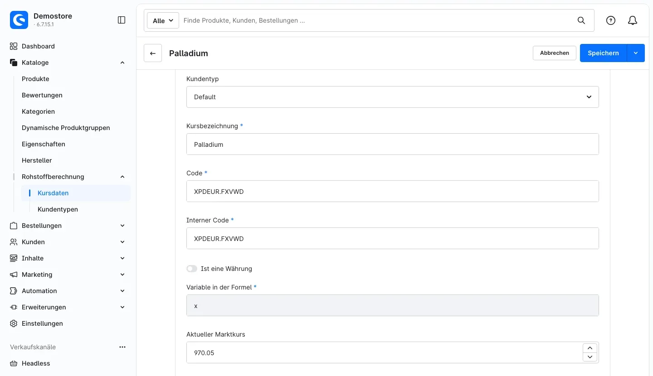Click the Abbrechen button
The height and width of the screenshot is (376, 653).
click(x=555, y=53)
